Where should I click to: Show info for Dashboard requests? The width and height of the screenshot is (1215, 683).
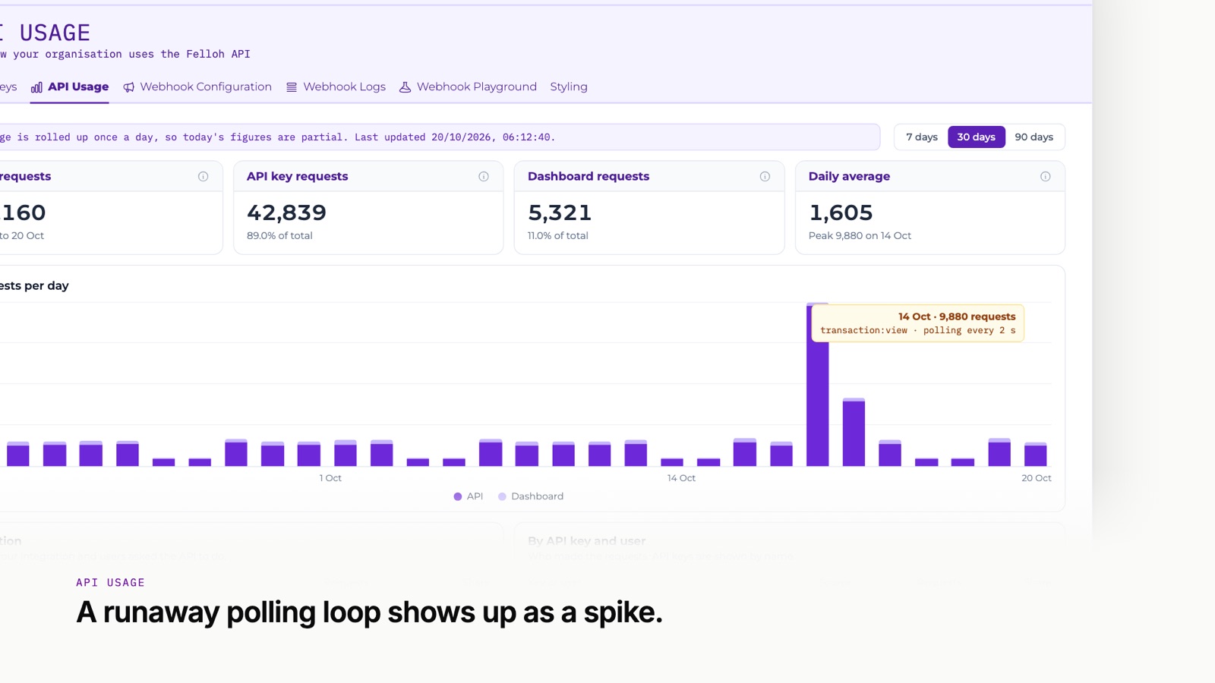[x=765, y=177]
